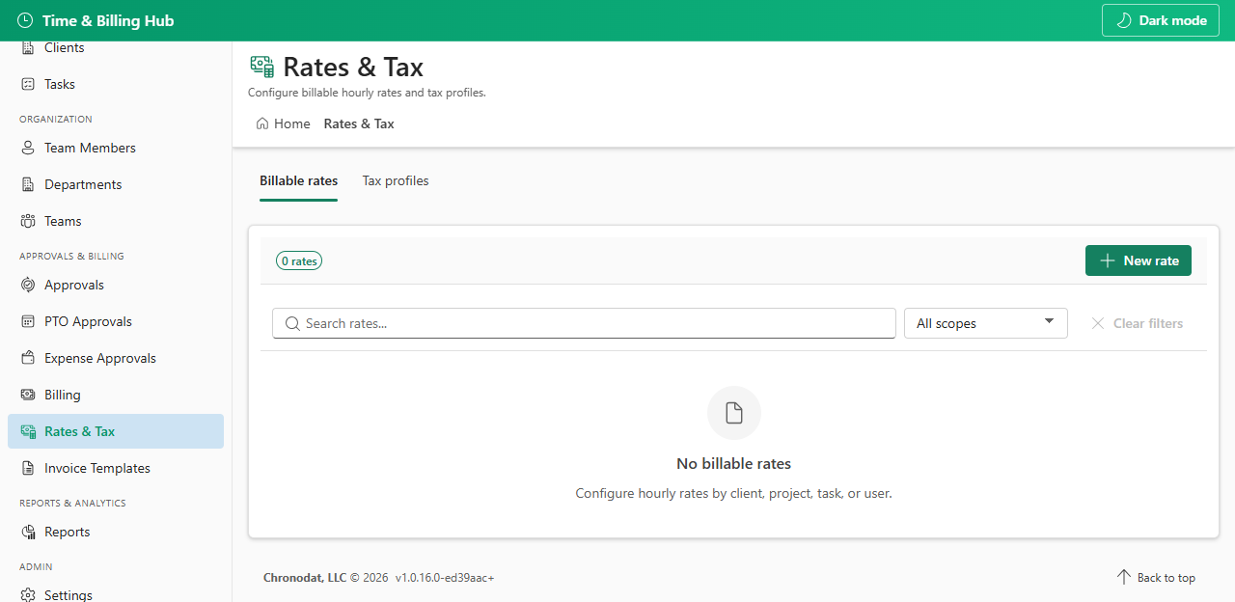Click the empty-state document icon

(734, 413)
